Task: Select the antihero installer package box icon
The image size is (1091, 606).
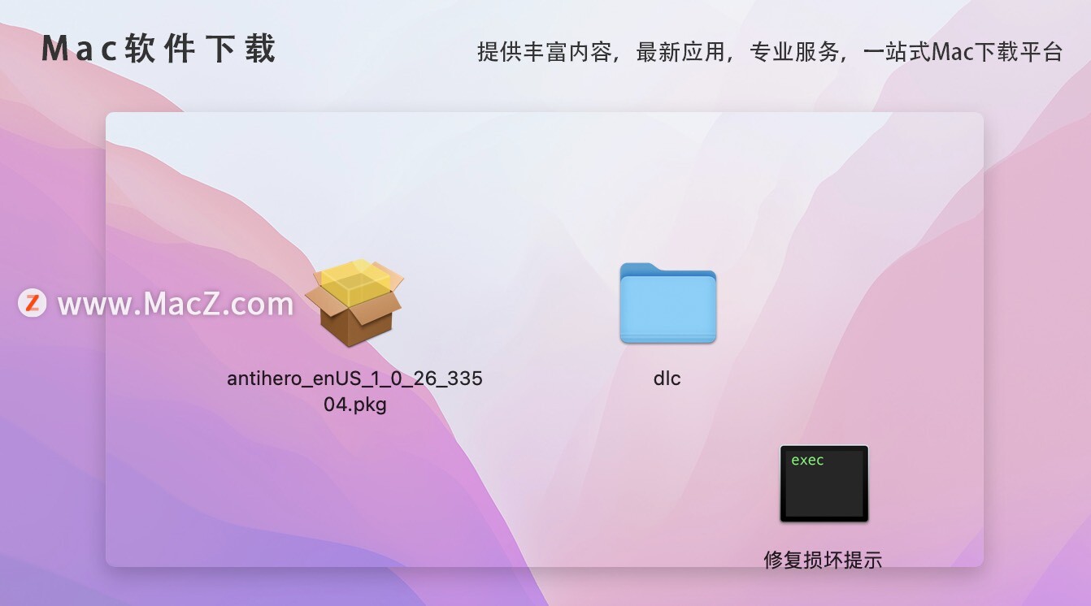Action: 354,303
